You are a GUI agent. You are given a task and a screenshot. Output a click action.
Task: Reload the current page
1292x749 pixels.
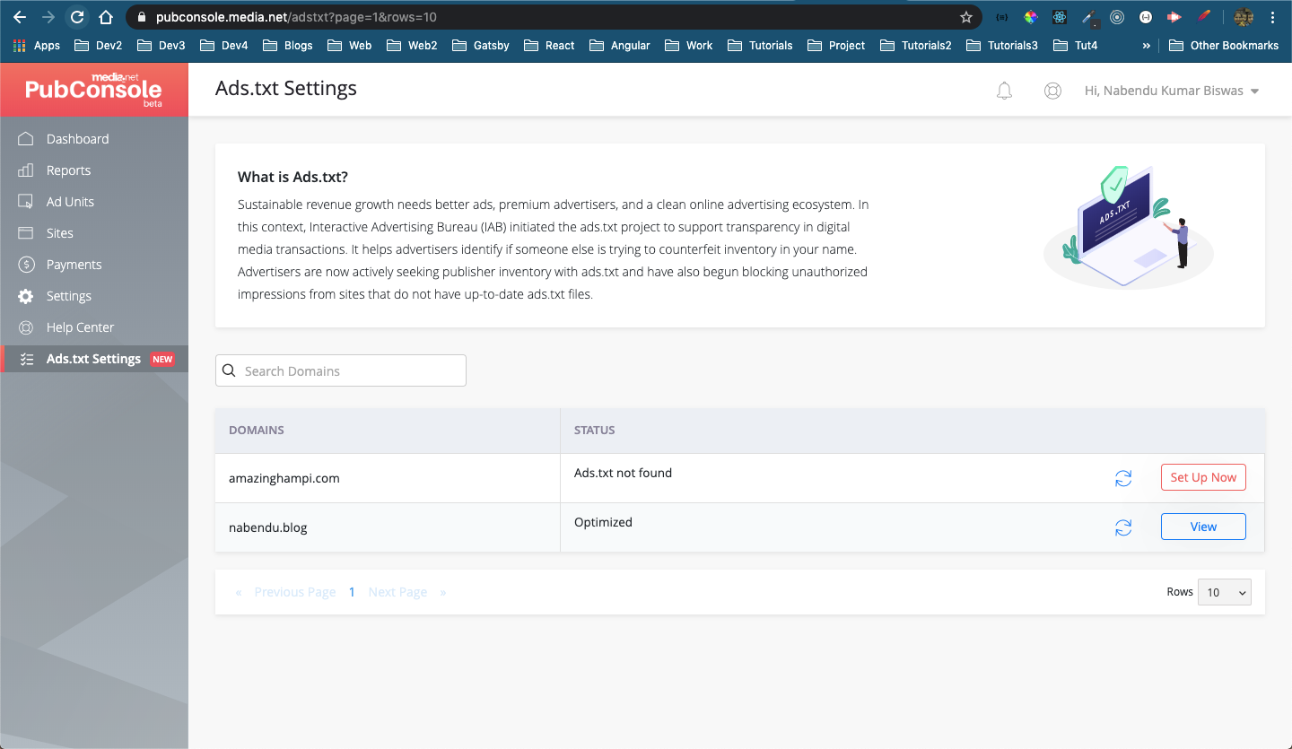point(77,17)
